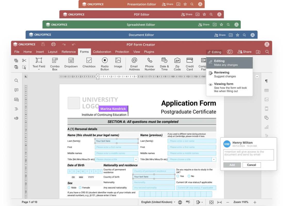Open the Editing mode dropdown
This screenshot has height=206, width=288.
(214, 52)
